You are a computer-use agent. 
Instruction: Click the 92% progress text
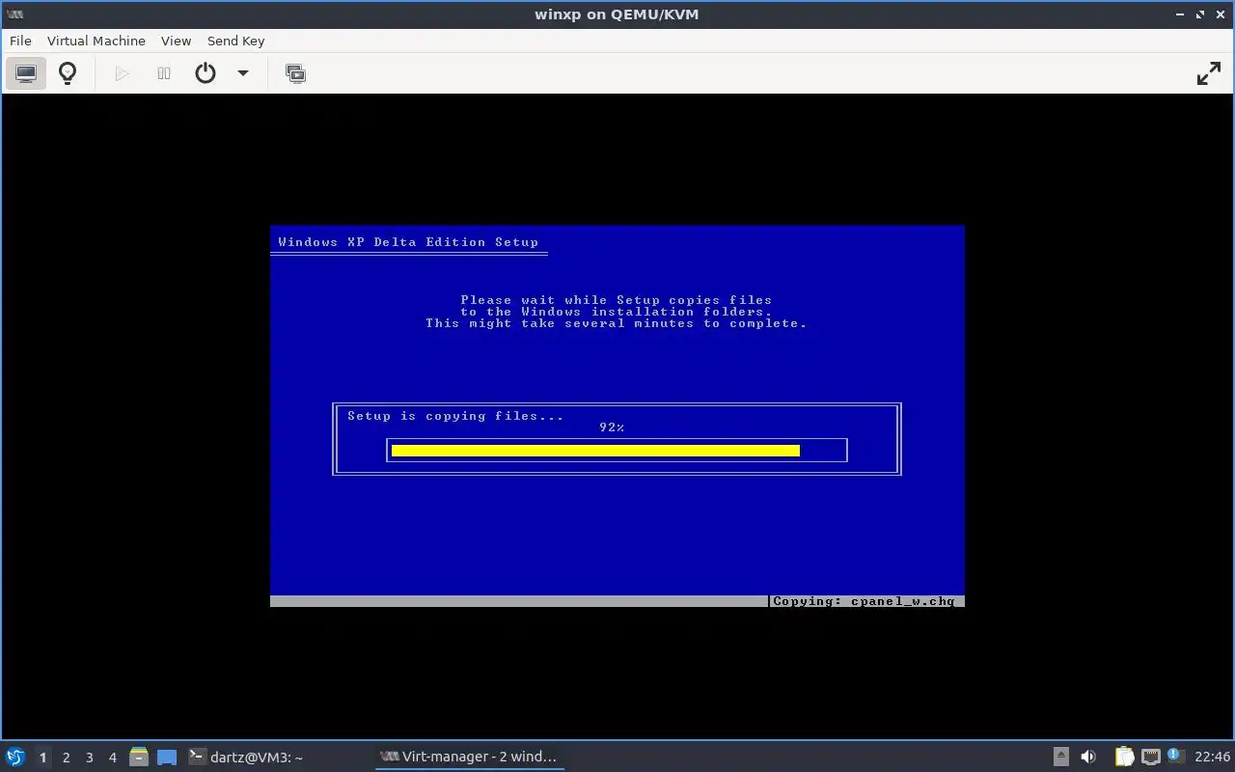point(612,427)
